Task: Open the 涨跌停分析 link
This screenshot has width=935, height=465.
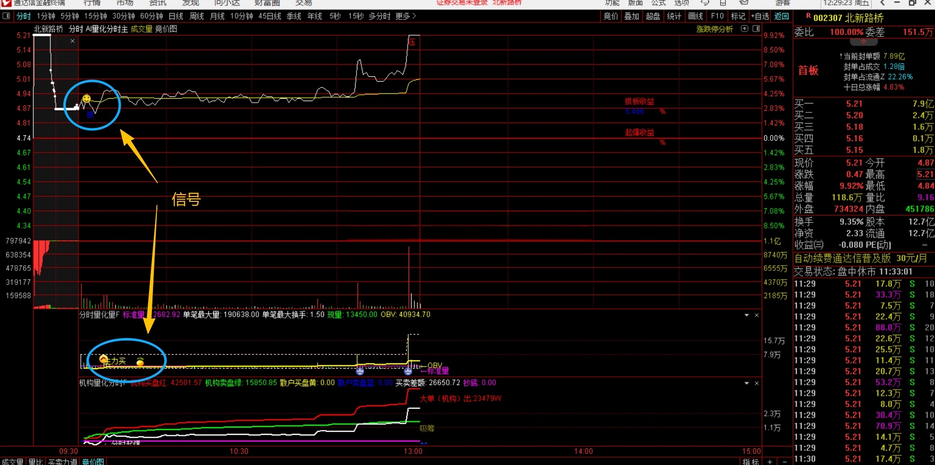Action: [x=714, y=29]
